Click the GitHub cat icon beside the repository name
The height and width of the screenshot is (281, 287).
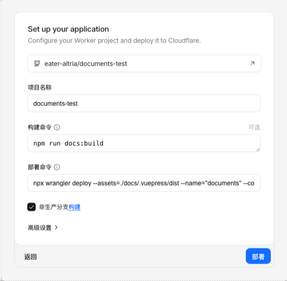point(37,63)
